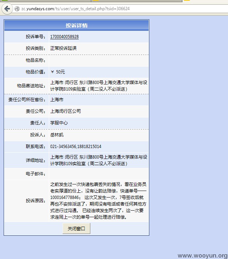Click the 物品价值 label
This screenshot has width=228, height=259.
pyautogui.click(x=35, y=72)
